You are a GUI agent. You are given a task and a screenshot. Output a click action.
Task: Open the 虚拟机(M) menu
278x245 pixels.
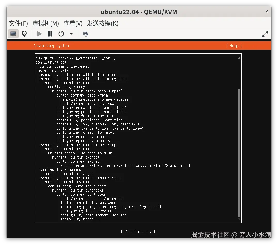45,23
